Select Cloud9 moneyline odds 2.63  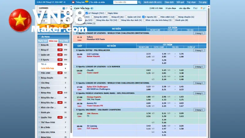point(149,70)
